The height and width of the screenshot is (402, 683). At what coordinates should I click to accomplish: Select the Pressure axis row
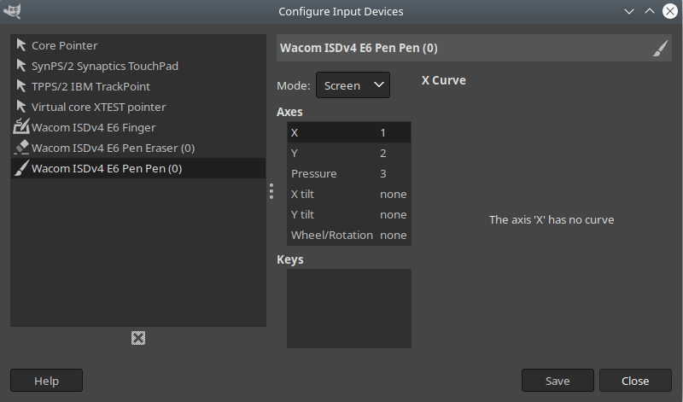click(349, 173)
